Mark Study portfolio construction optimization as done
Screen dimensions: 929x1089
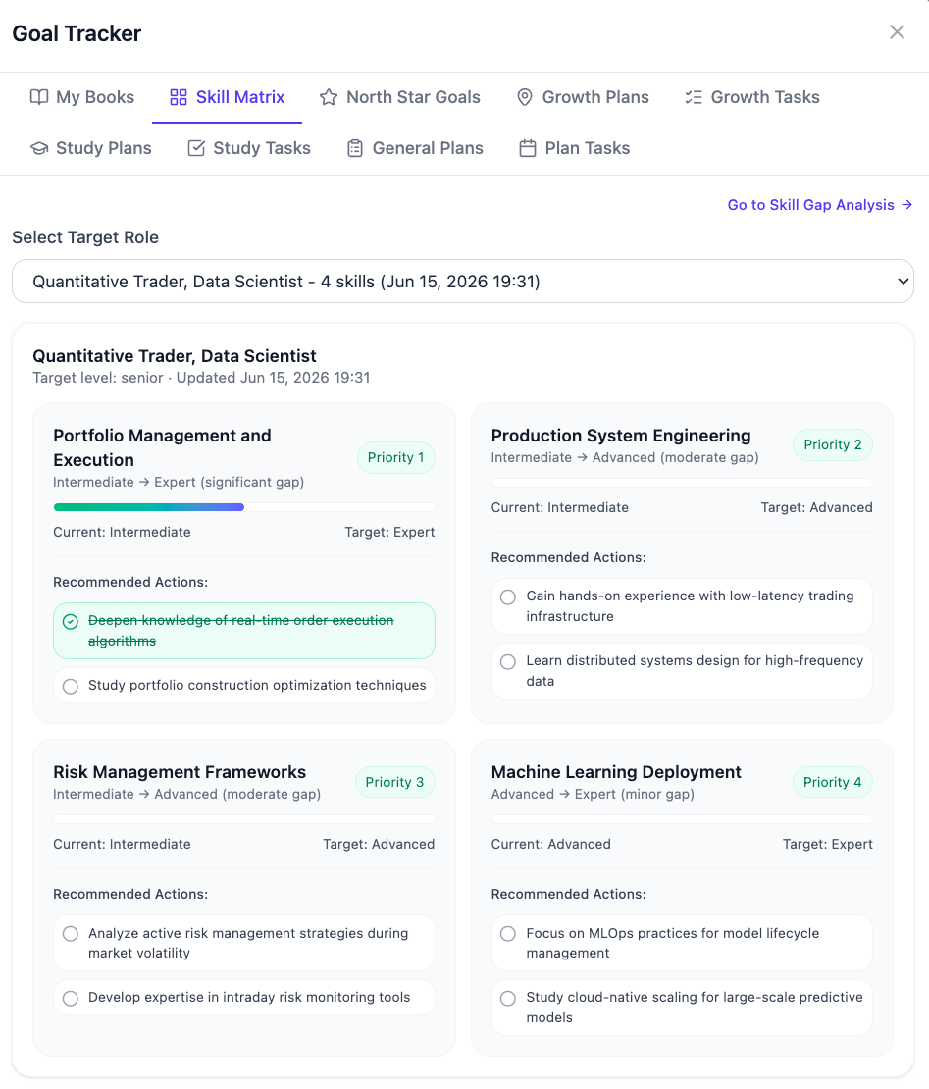click(70, 686)
